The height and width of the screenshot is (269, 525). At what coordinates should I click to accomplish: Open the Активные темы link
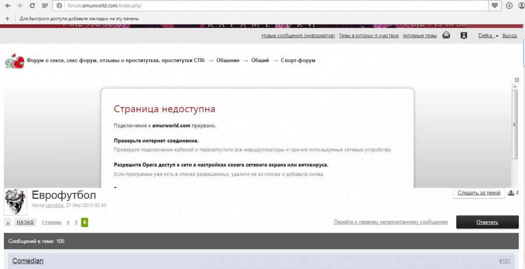420,36
